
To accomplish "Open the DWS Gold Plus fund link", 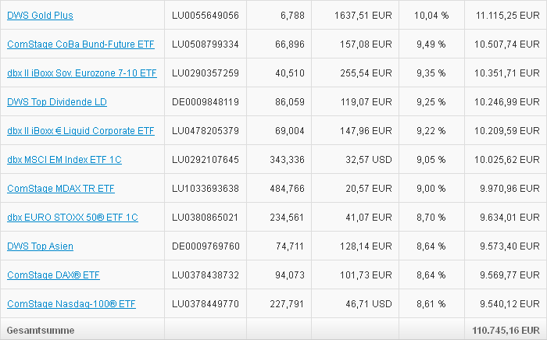I will coord(40,16).
